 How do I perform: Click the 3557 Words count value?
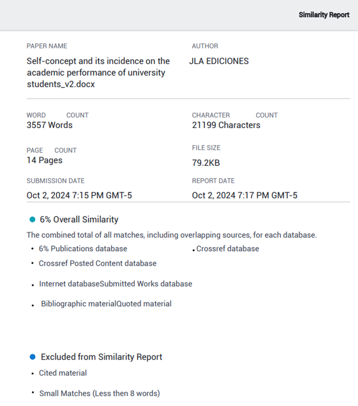tap(50, 125)
